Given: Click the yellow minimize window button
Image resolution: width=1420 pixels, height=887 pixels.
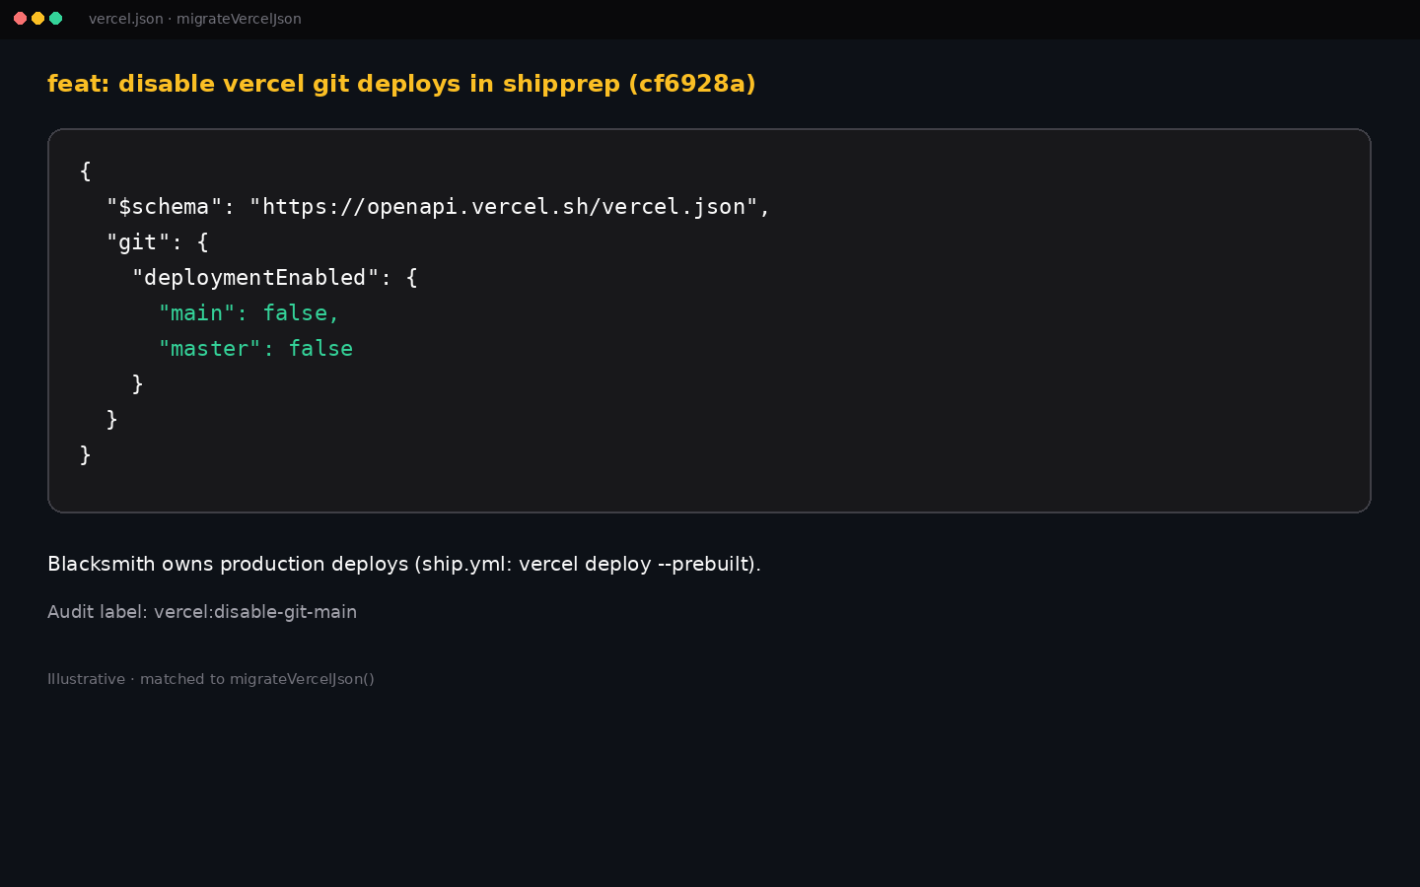Looking at the screenshot, I should 37,19.
